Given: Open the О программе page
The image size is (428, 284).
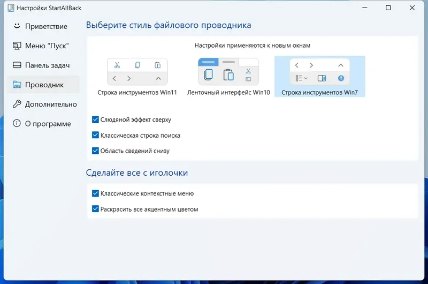Looking at the screenshot, I should click(44, 124).
